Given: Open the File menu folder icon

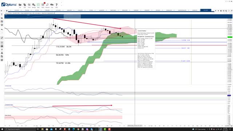Looking at the screenshot, I should pyautogui.click(x=20, y=5).
